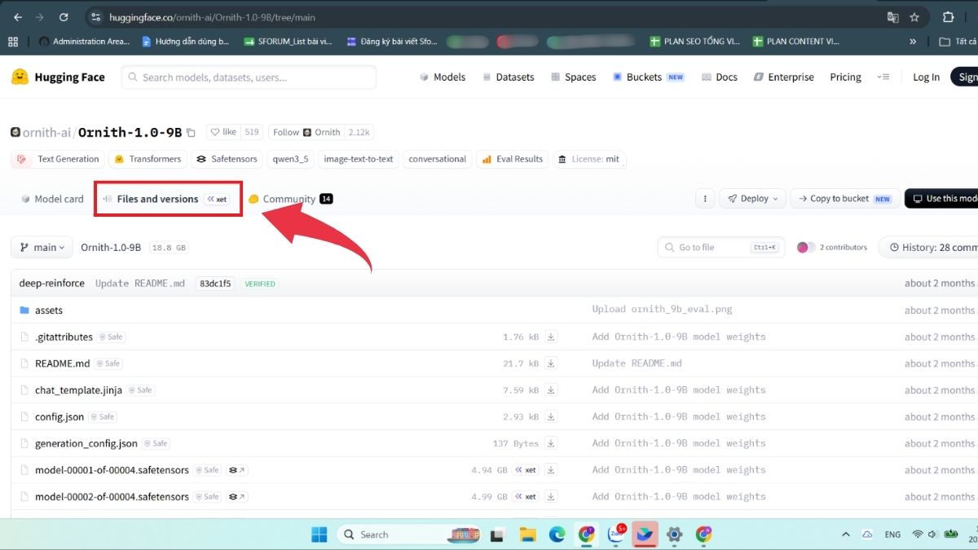Open the README.md file

[x=62, y=363]
